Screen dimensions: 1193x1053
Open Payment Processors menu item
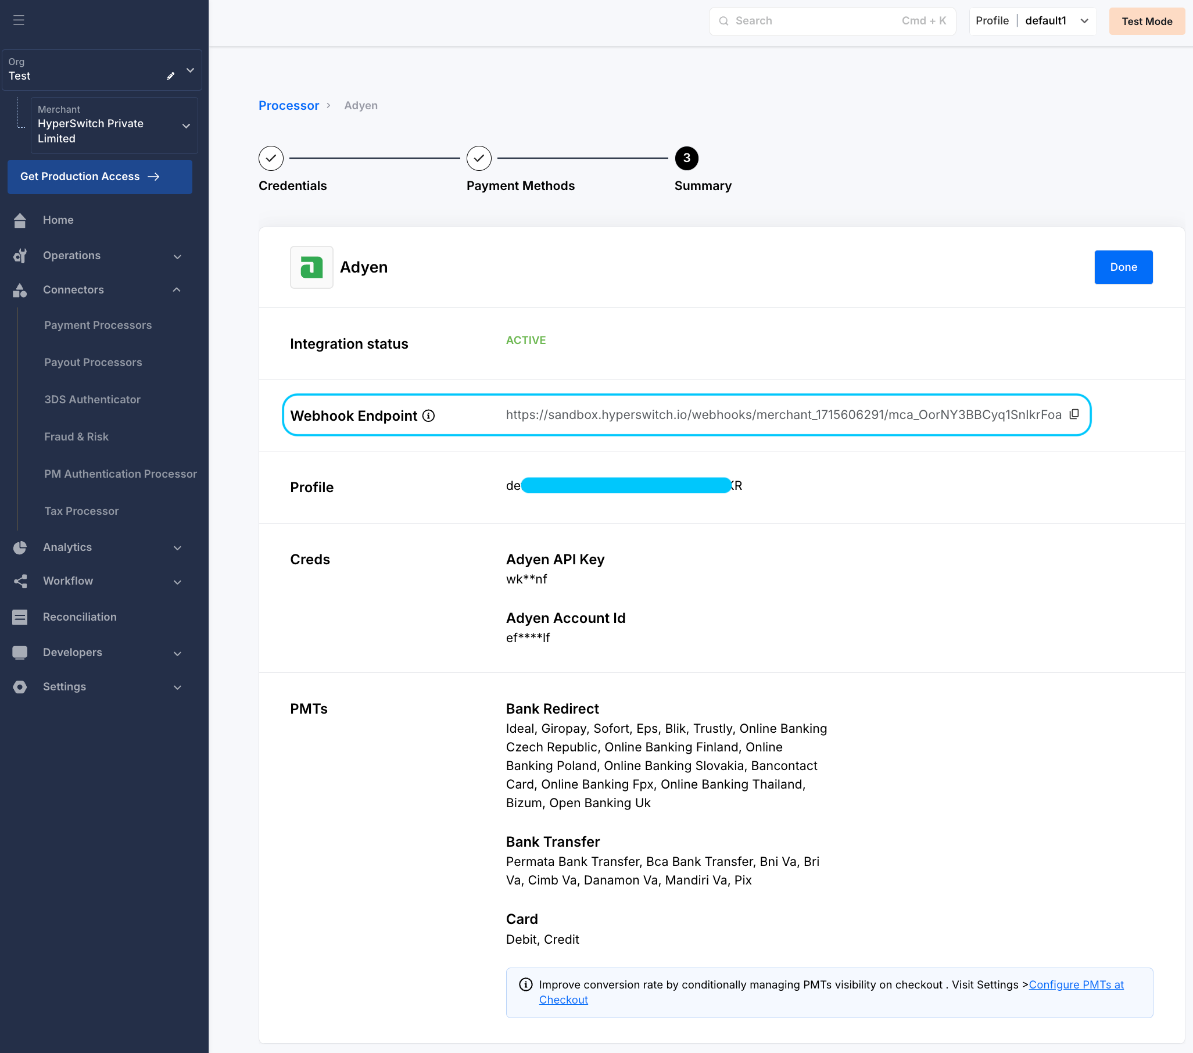point(98,325)
